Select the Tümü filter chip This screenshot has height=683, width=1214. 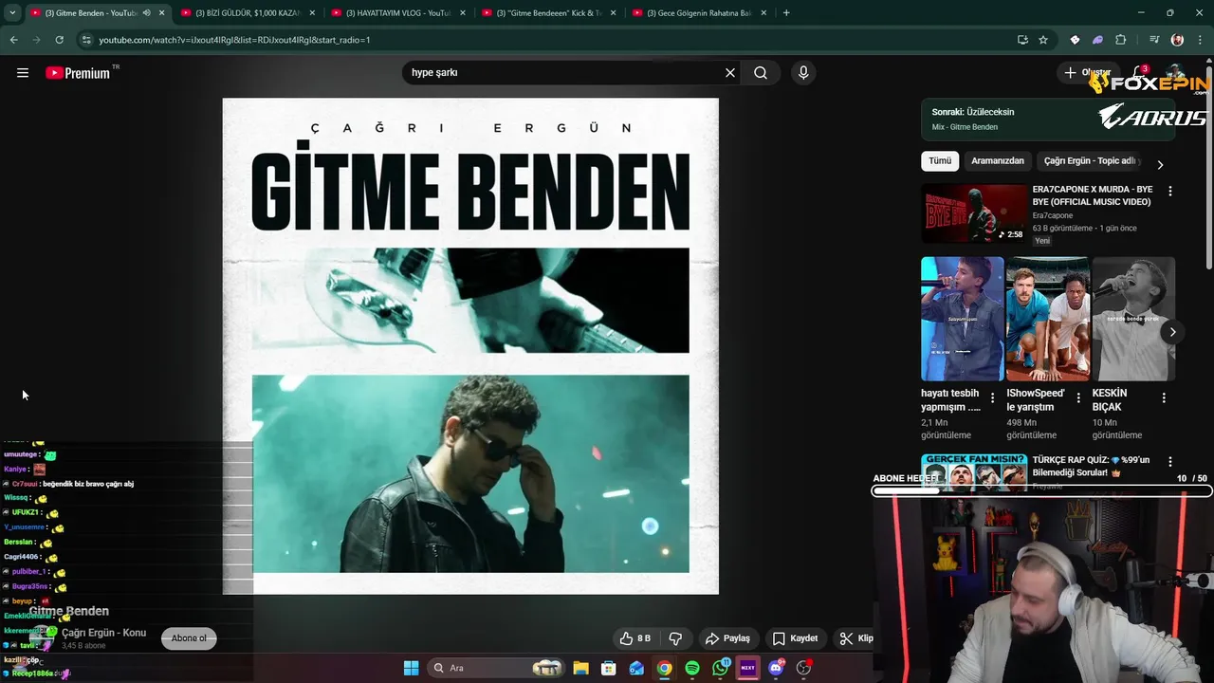coord(940,161)
